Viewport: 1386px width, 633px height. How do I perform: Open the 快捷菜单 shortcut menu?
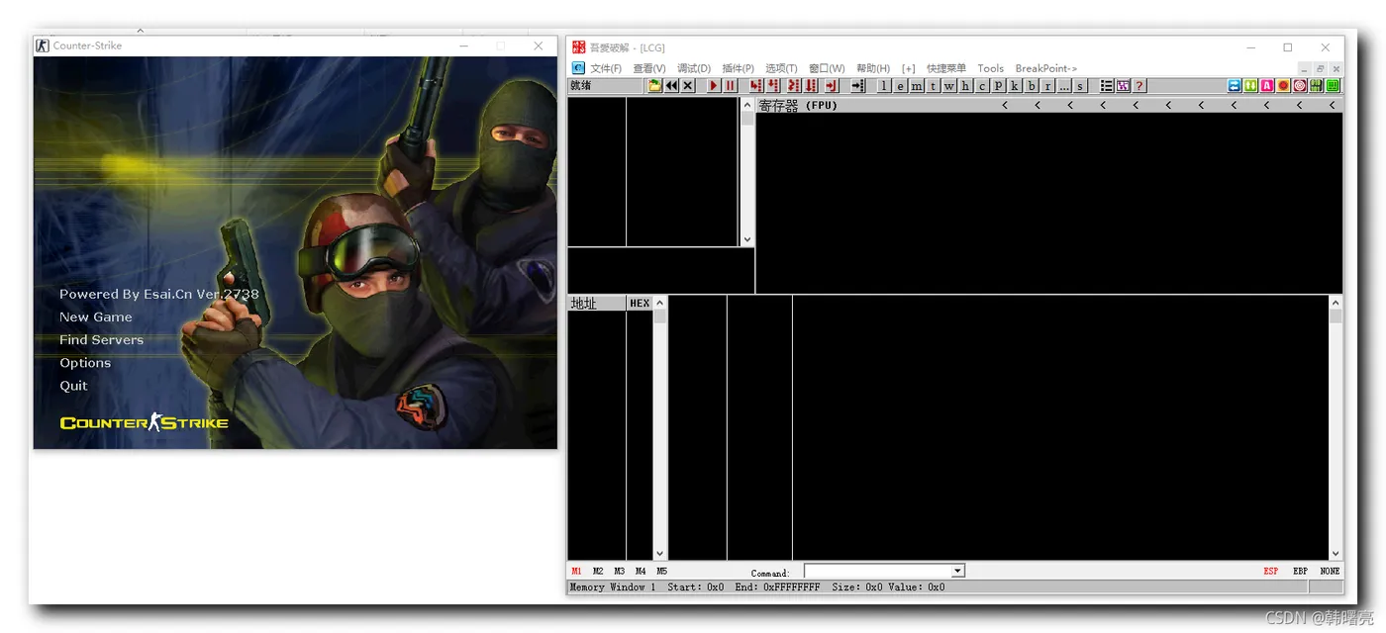tap(946, 68)
